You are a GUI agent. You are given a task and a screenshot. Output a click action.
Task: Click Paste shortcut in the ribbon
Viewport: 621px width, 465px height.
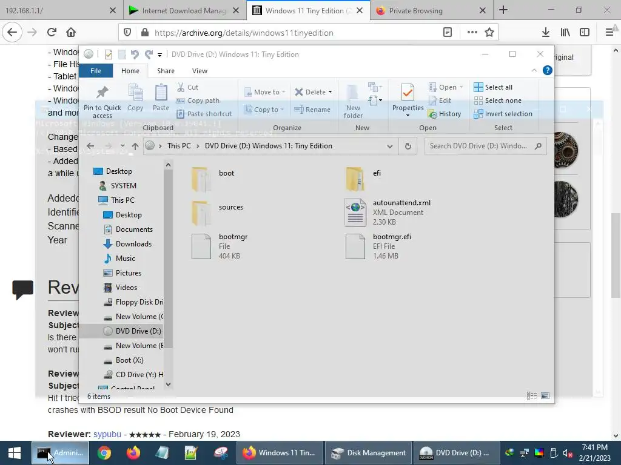coord(204,114)
